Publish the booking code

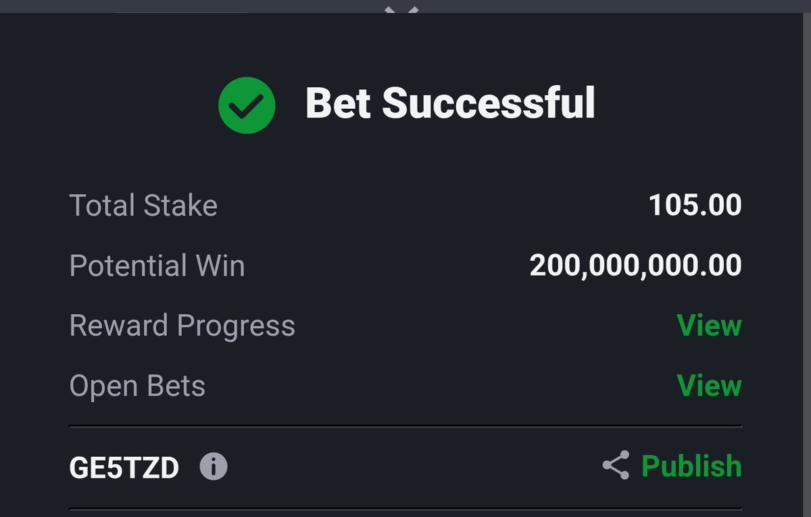click(x=691, y=466)
